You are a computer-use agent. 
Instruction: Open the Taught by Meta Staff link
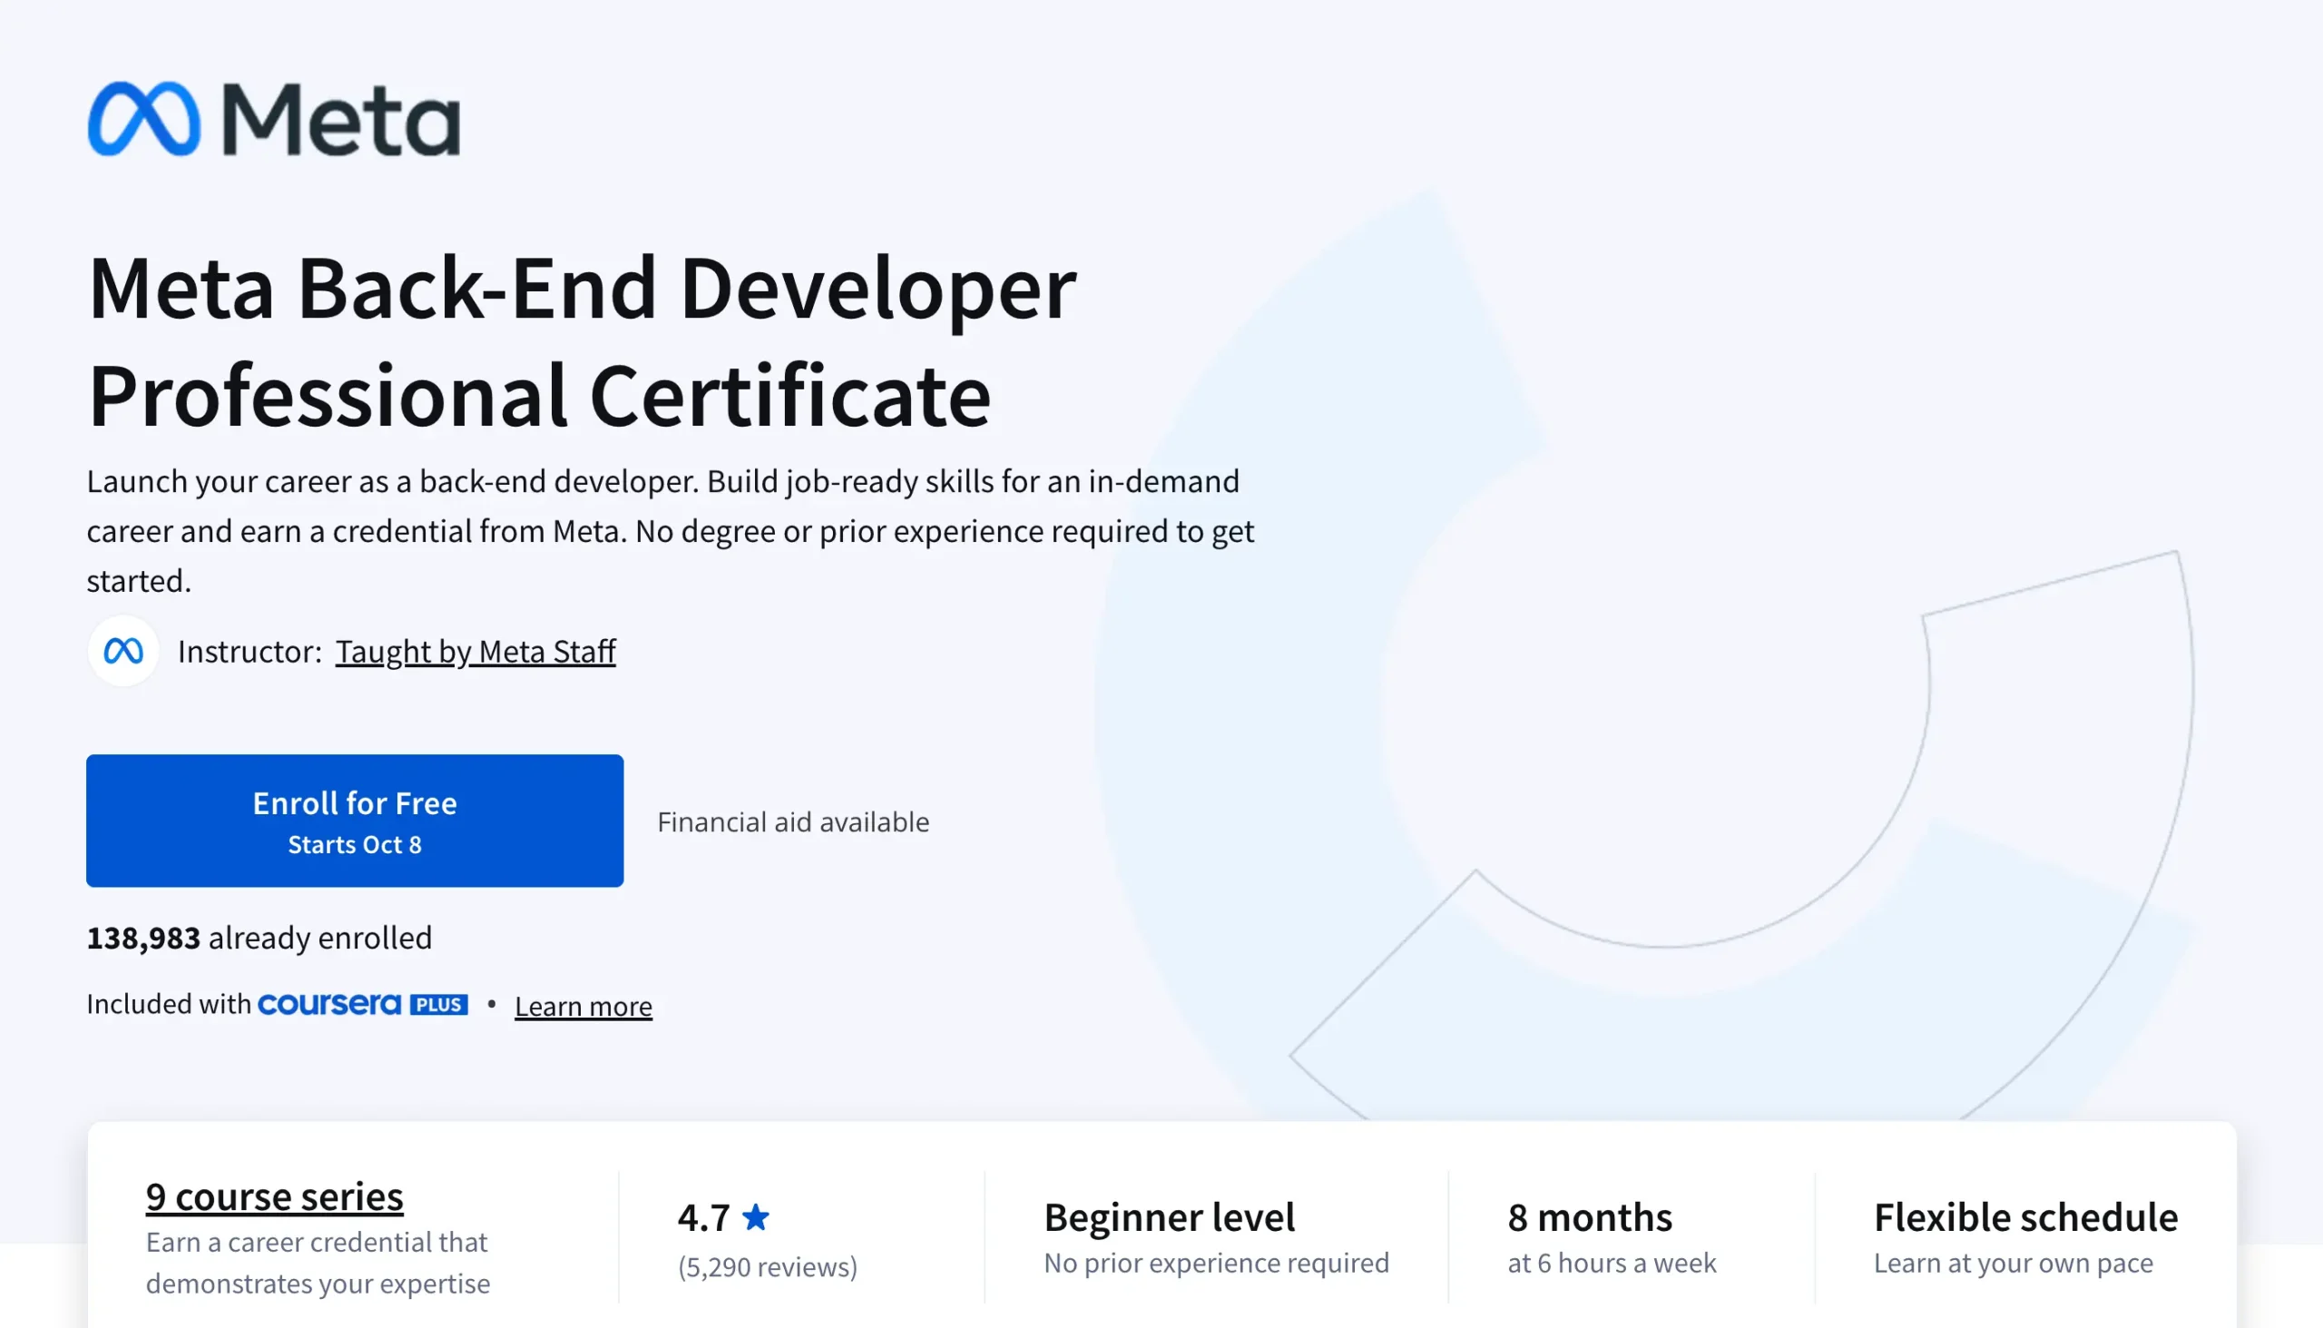coord(475,651)
